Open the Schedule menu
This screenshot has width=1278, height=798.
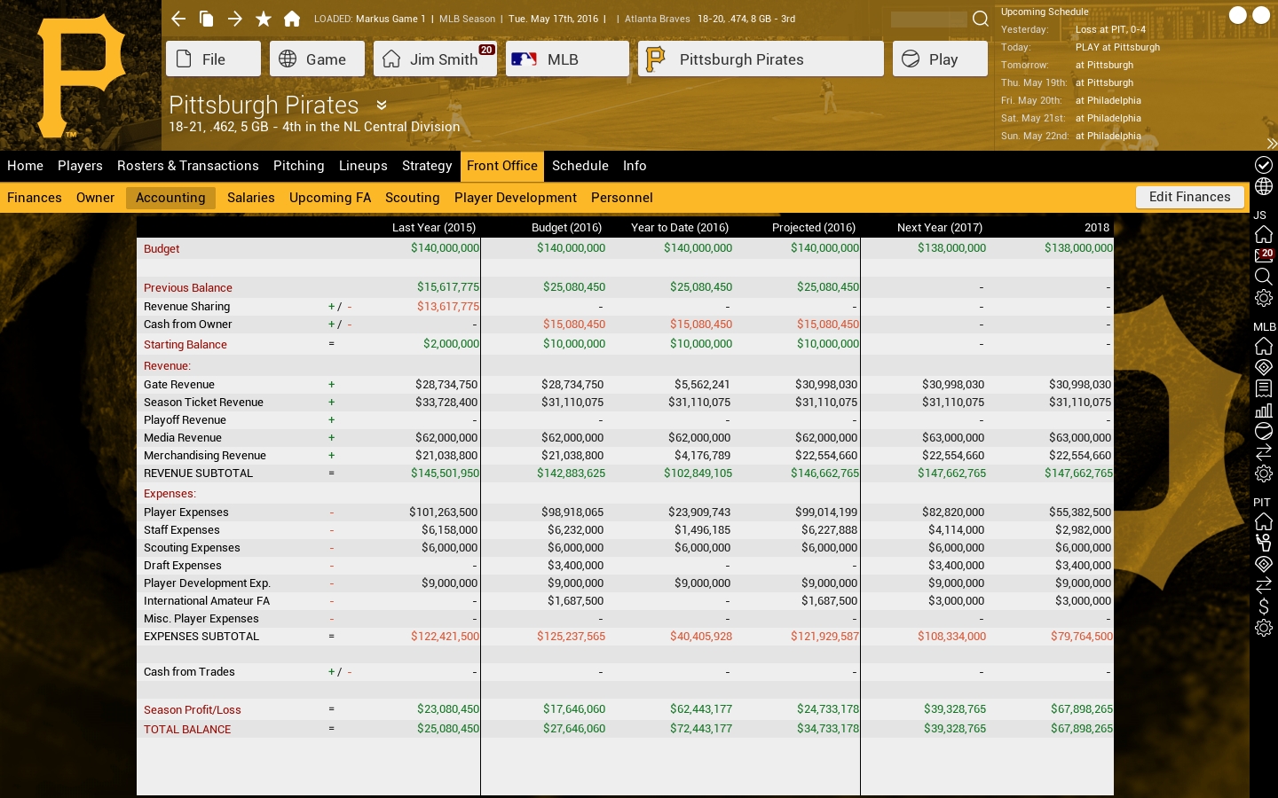click(580, 166)
